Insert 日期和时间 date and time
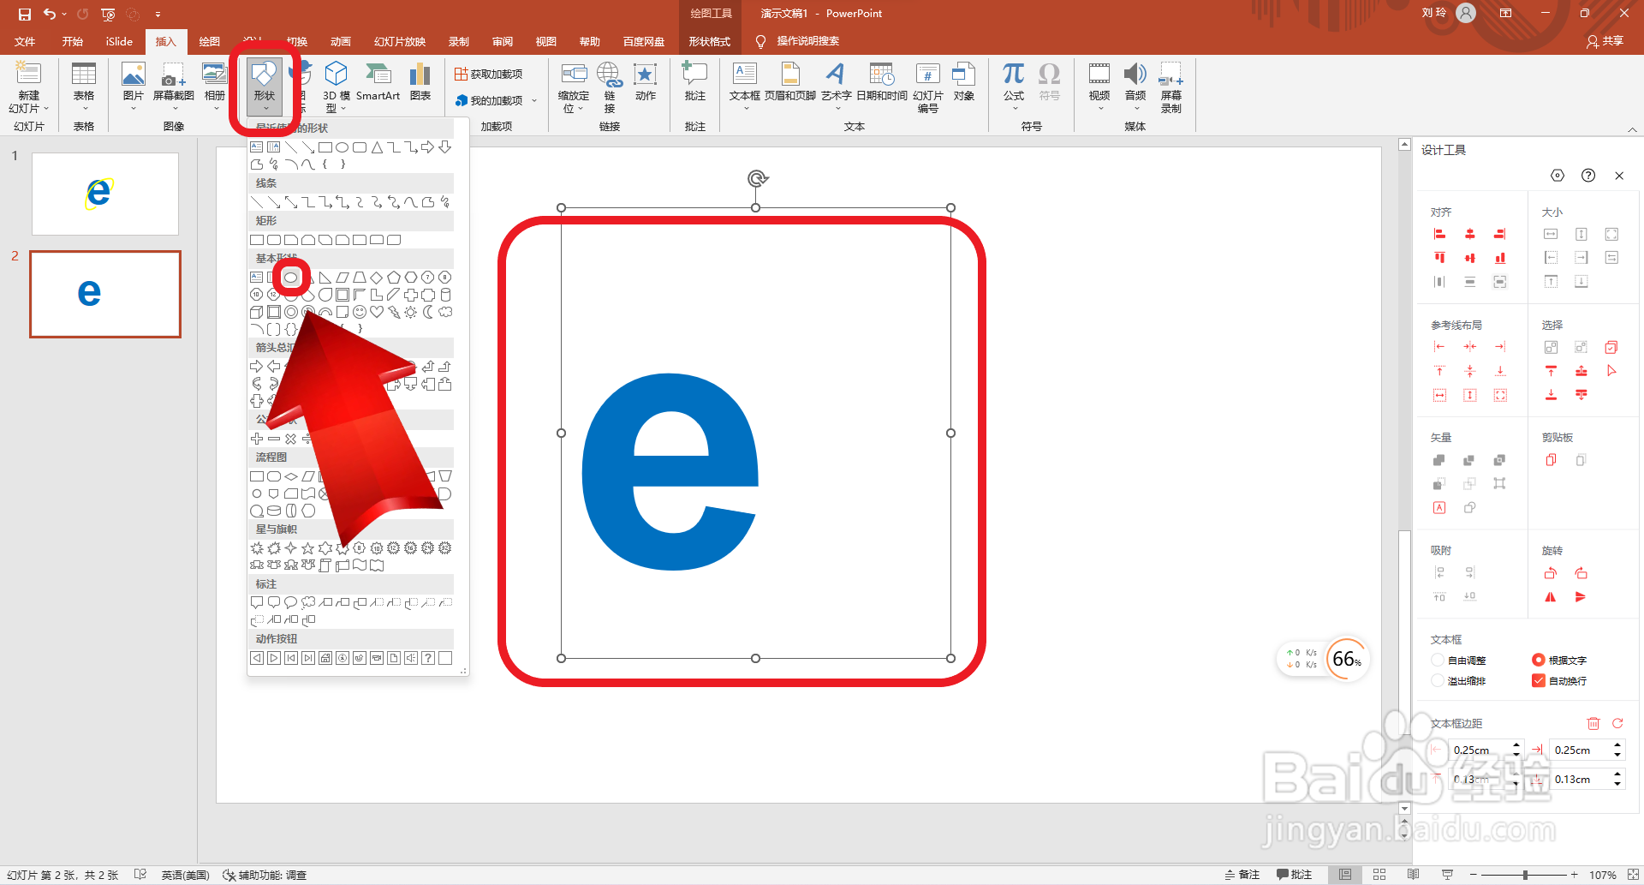Screen dimensions: 1644x885 click(882, 82)
